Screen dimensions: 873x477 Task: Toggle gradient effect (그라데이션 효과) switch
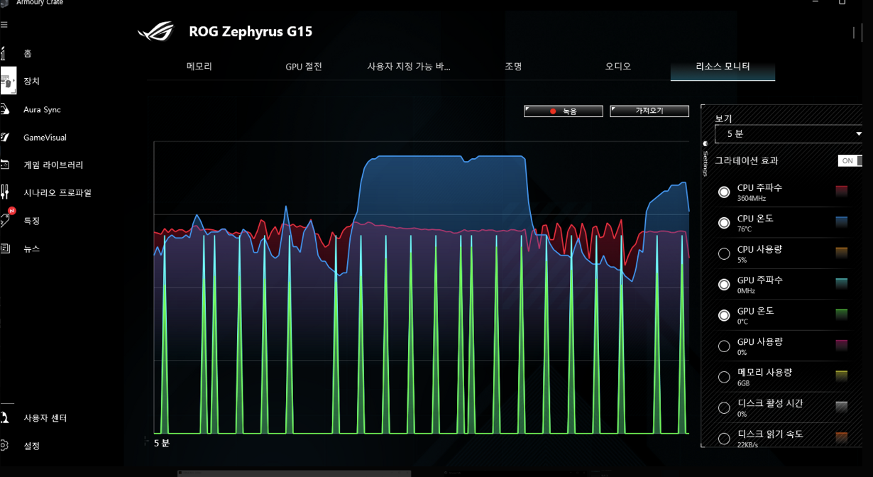850,161
